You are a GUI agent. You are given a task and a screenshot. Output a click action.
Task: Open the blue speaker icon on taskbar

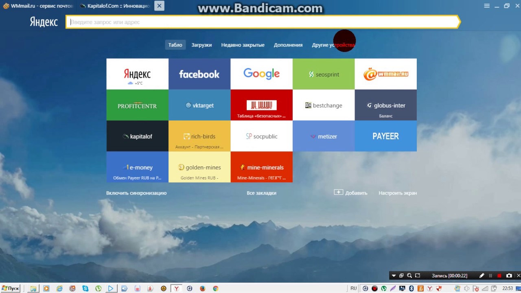[x=124, y=289]
